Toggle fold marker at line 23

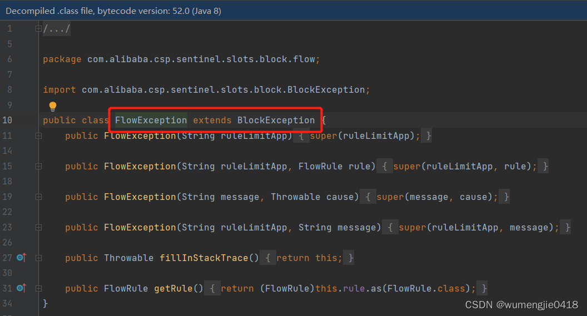click(38, 227)
